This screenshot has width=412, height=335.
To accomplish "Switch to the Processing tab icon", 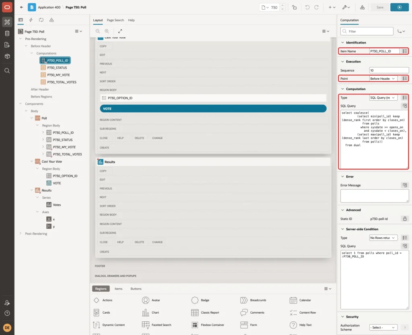I will 41,20.
